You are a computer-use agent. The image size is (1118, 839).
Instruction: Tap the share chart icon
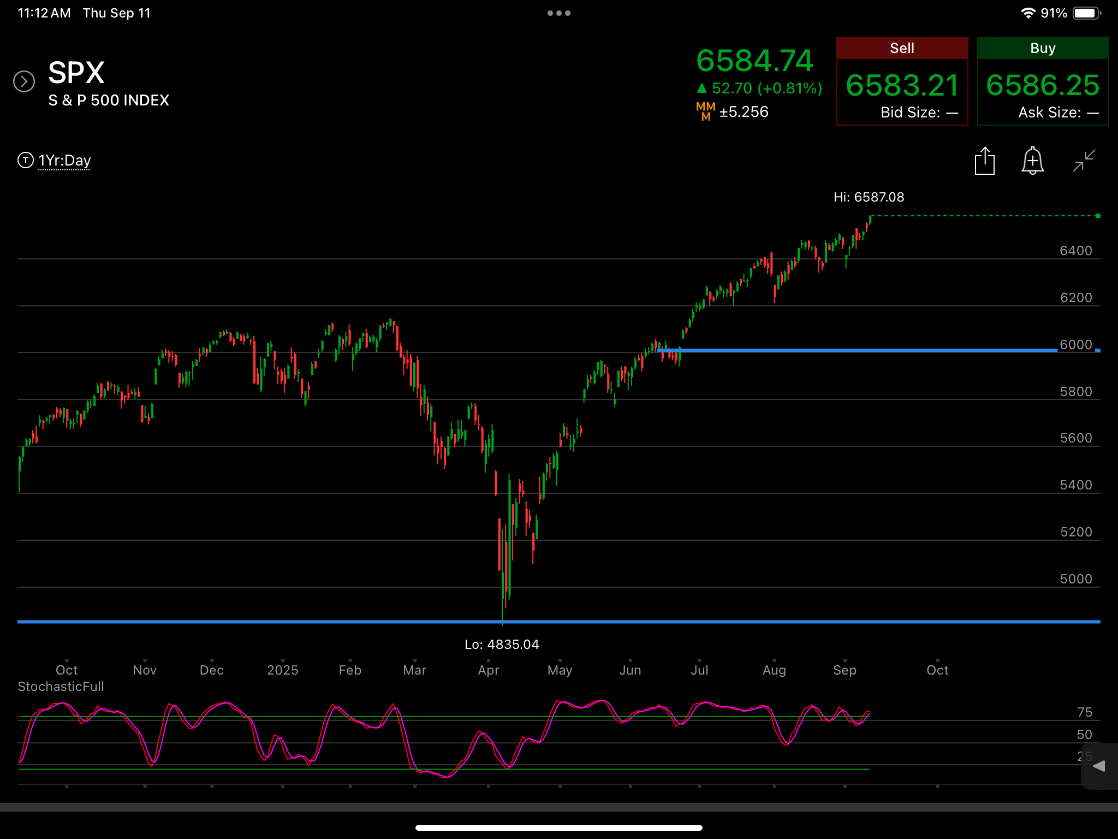click(x=985, y=161)
